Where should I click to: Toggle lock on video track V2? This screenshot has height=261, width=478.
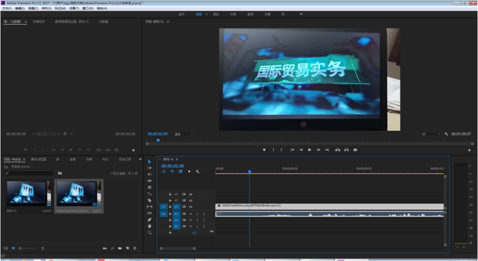click(x=170, y=201)
